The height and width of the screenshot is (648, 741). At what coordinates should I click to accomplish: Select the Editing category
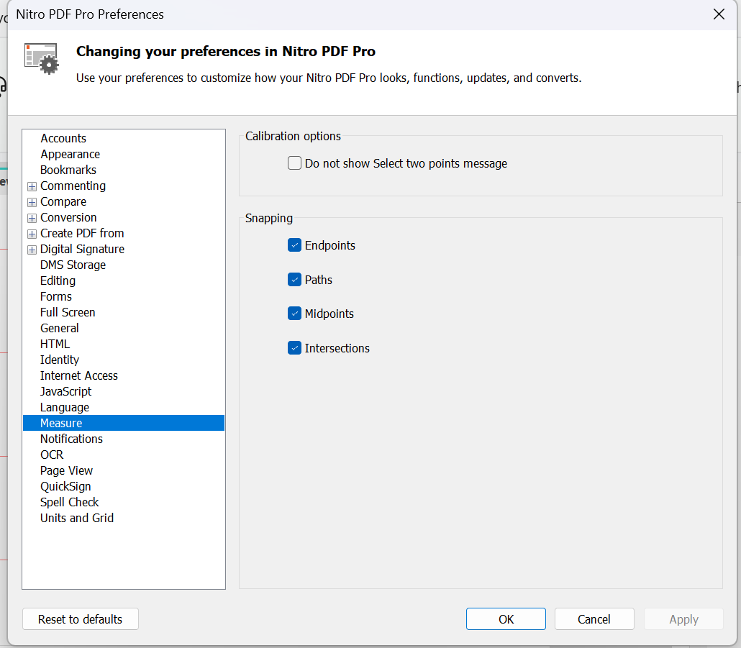tap(58, 281)
